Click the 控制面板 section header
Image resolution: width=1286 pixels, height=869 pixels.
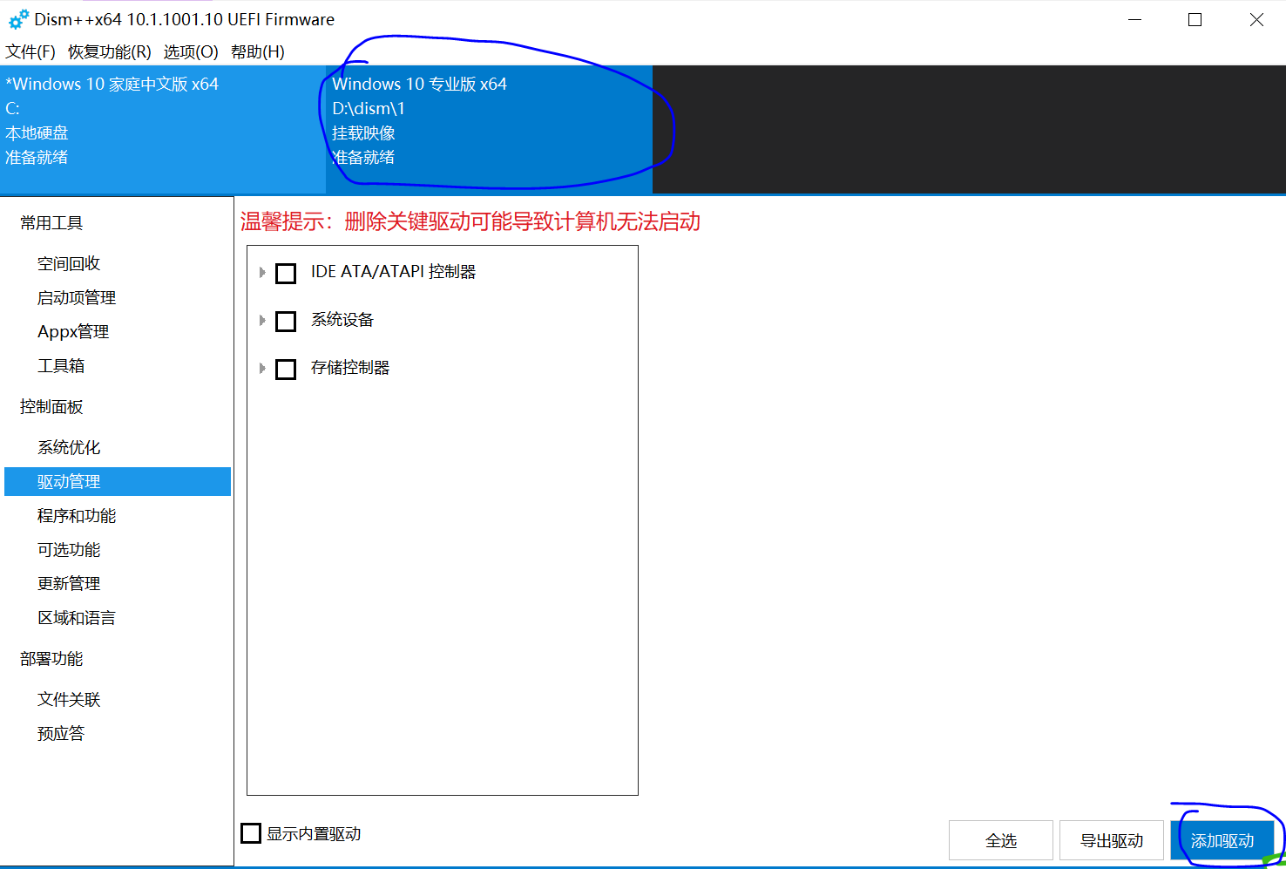51,407
